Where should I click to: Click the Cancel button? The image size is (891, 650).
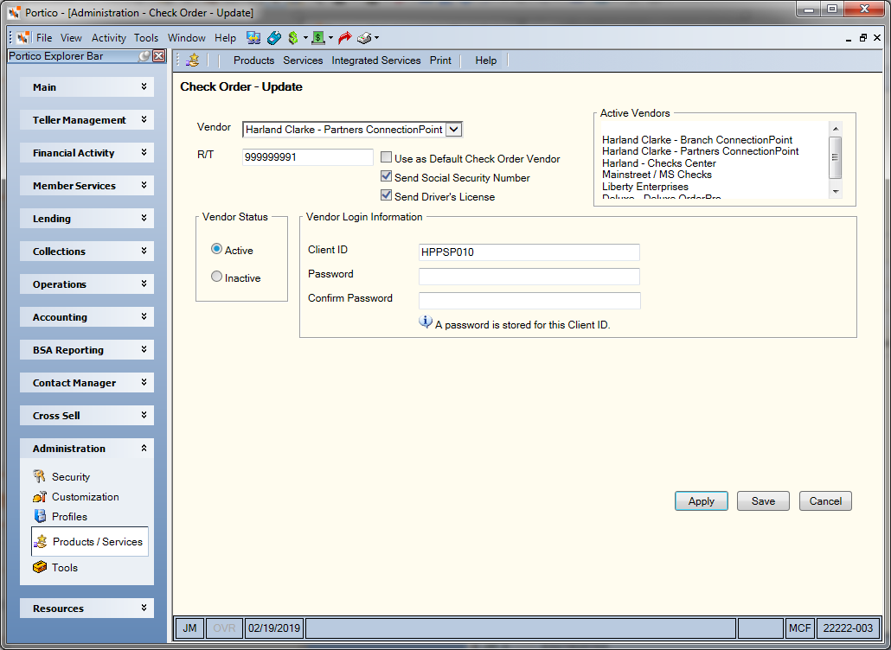pyautogui.click(x=825, y=500)
